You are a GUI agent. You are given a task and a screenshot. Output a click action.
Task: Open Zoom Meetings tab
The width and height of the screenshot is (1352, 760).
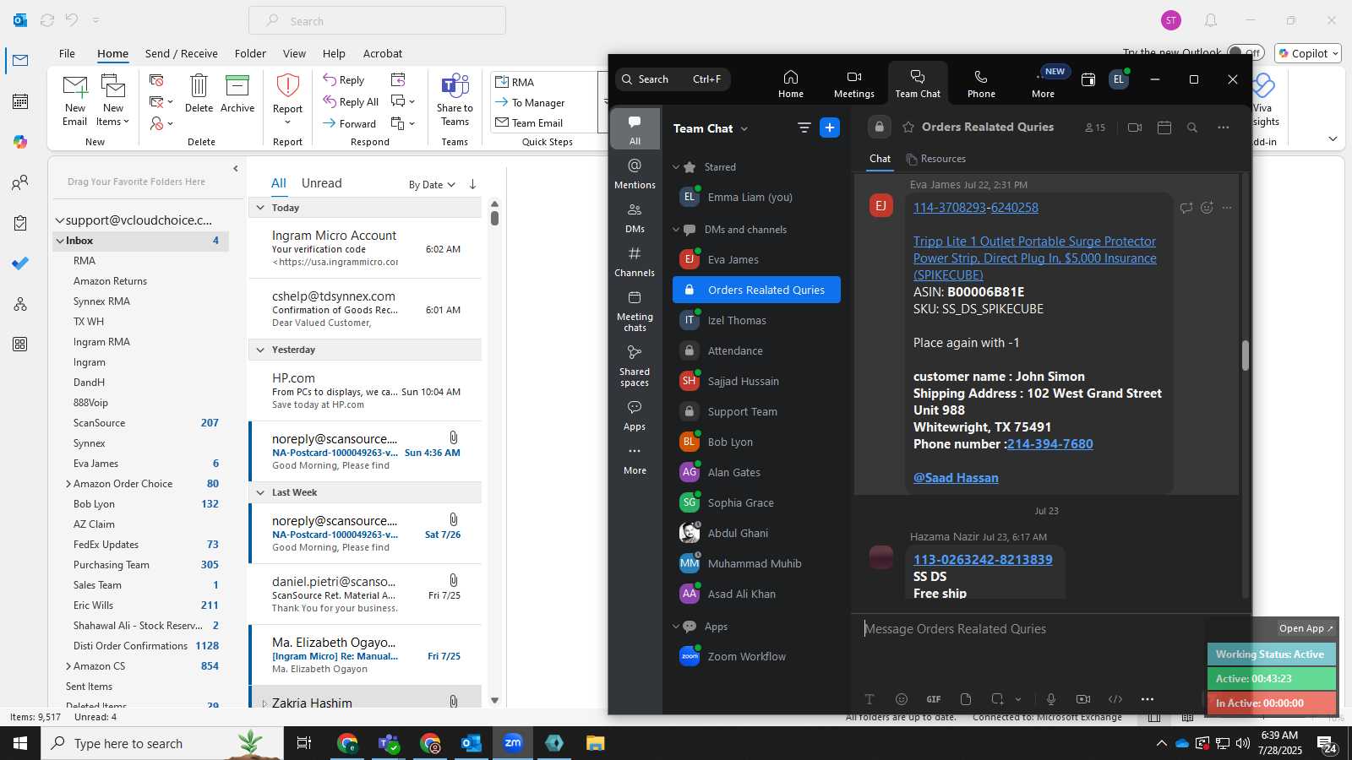click(854, 84)
